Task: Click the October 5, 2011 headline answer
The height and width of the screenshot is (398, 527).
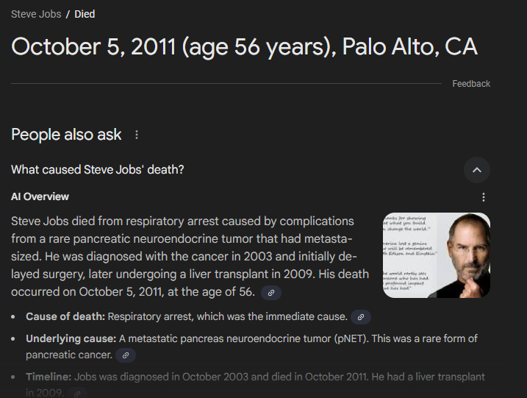Action: tap(244, 46)
